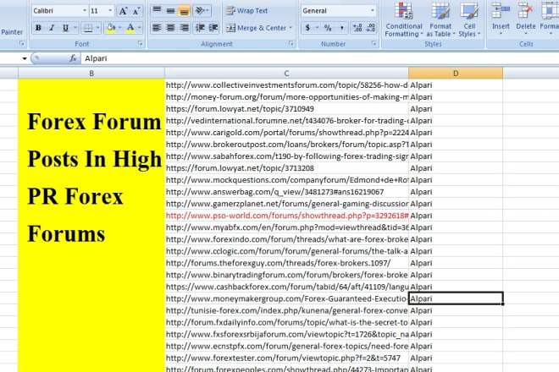
Task: Open the Orientation text rotation icon
Action: 202,10
